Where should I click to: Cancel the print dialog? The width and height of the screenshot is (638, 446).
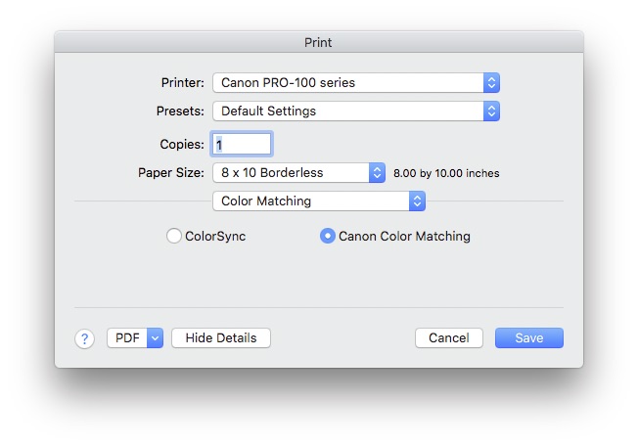(449, 338)
